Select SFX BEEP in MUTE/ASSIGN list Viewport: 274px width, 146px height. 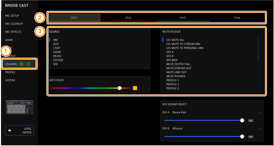(172, 60)
